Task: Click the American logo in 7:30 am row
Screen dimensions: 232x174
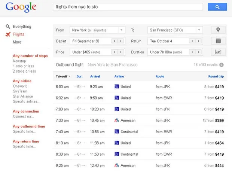Action: [117, 120]
